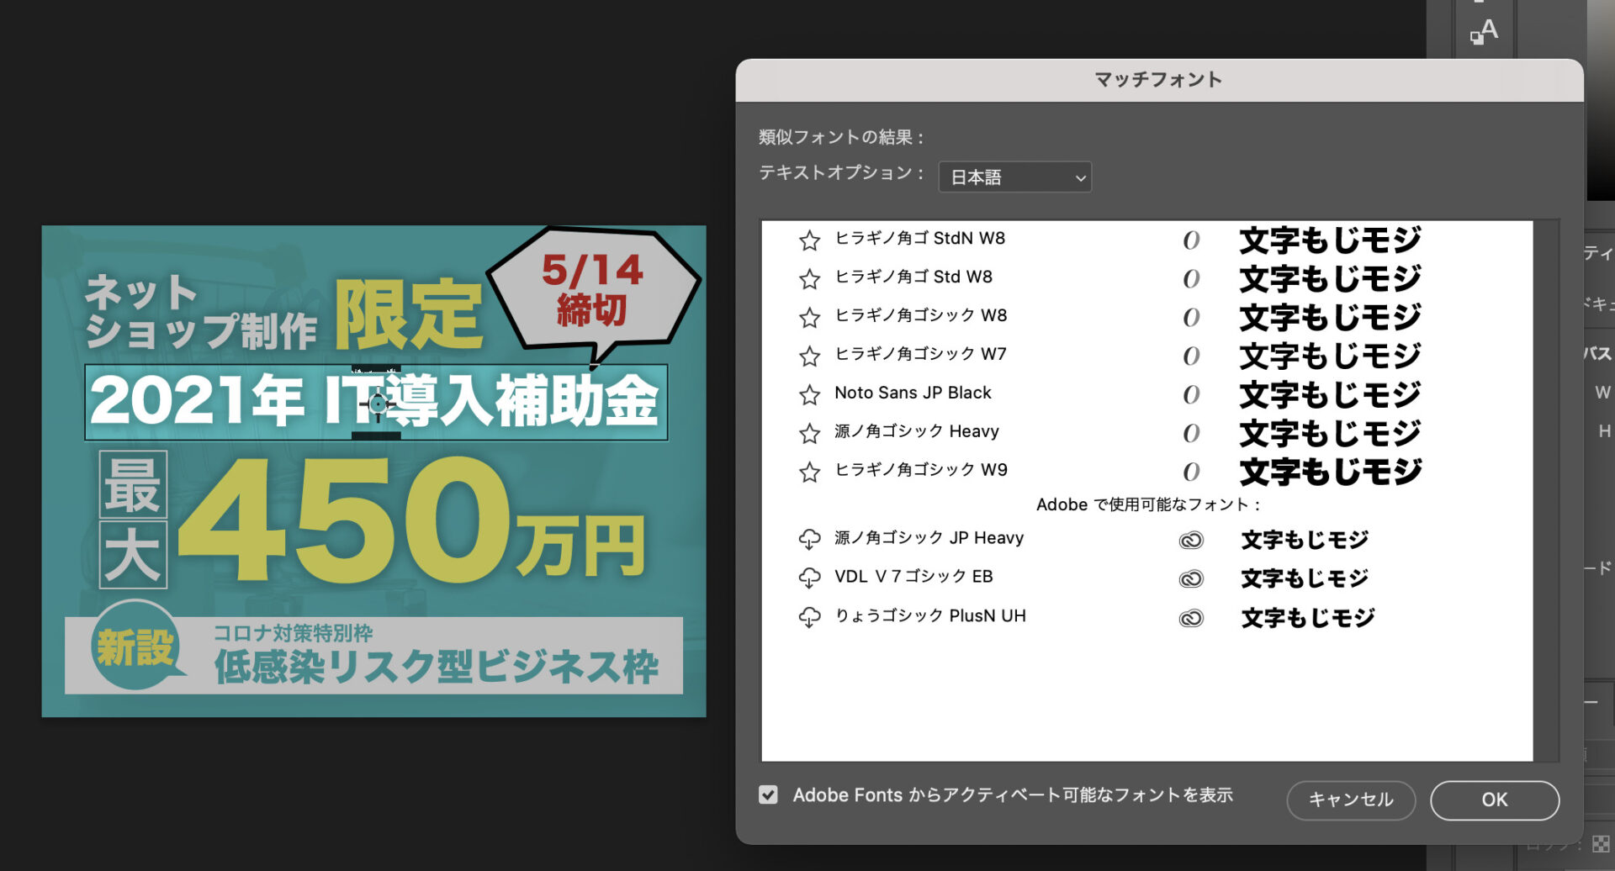The image size is (1615, 871).
Task: Click OpenType icon beside ヒラギノ角ゴ Std W8
Action: point(1191,279)
